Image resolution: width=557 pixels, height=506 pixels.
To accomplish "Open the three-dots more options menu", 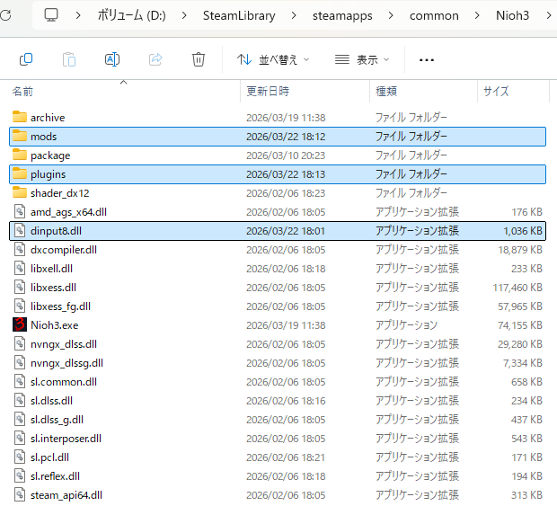I will (x=427, y=59).
